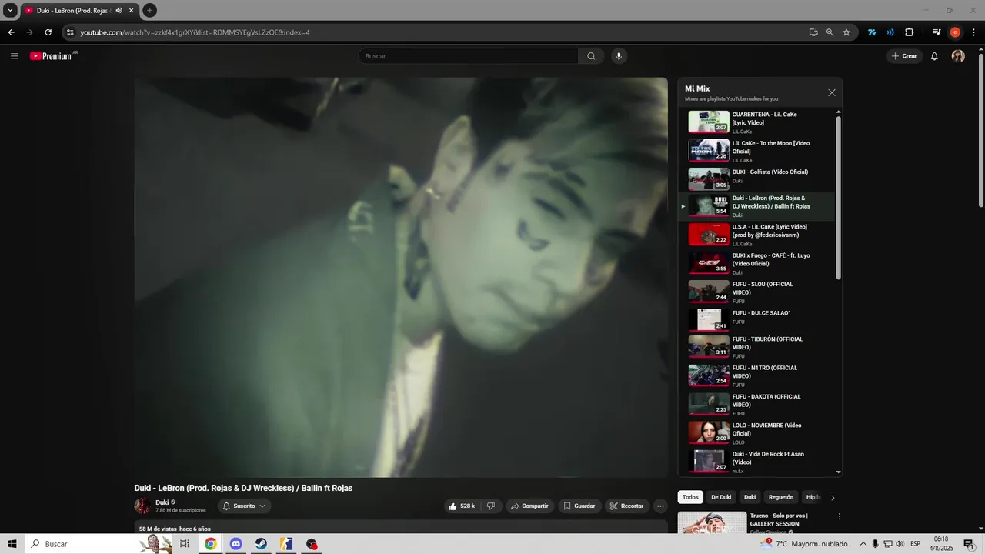The image size is (985, 554).
Task: Open Duki channel avatar
Action: pyautogui.click(x=142, y=506)
